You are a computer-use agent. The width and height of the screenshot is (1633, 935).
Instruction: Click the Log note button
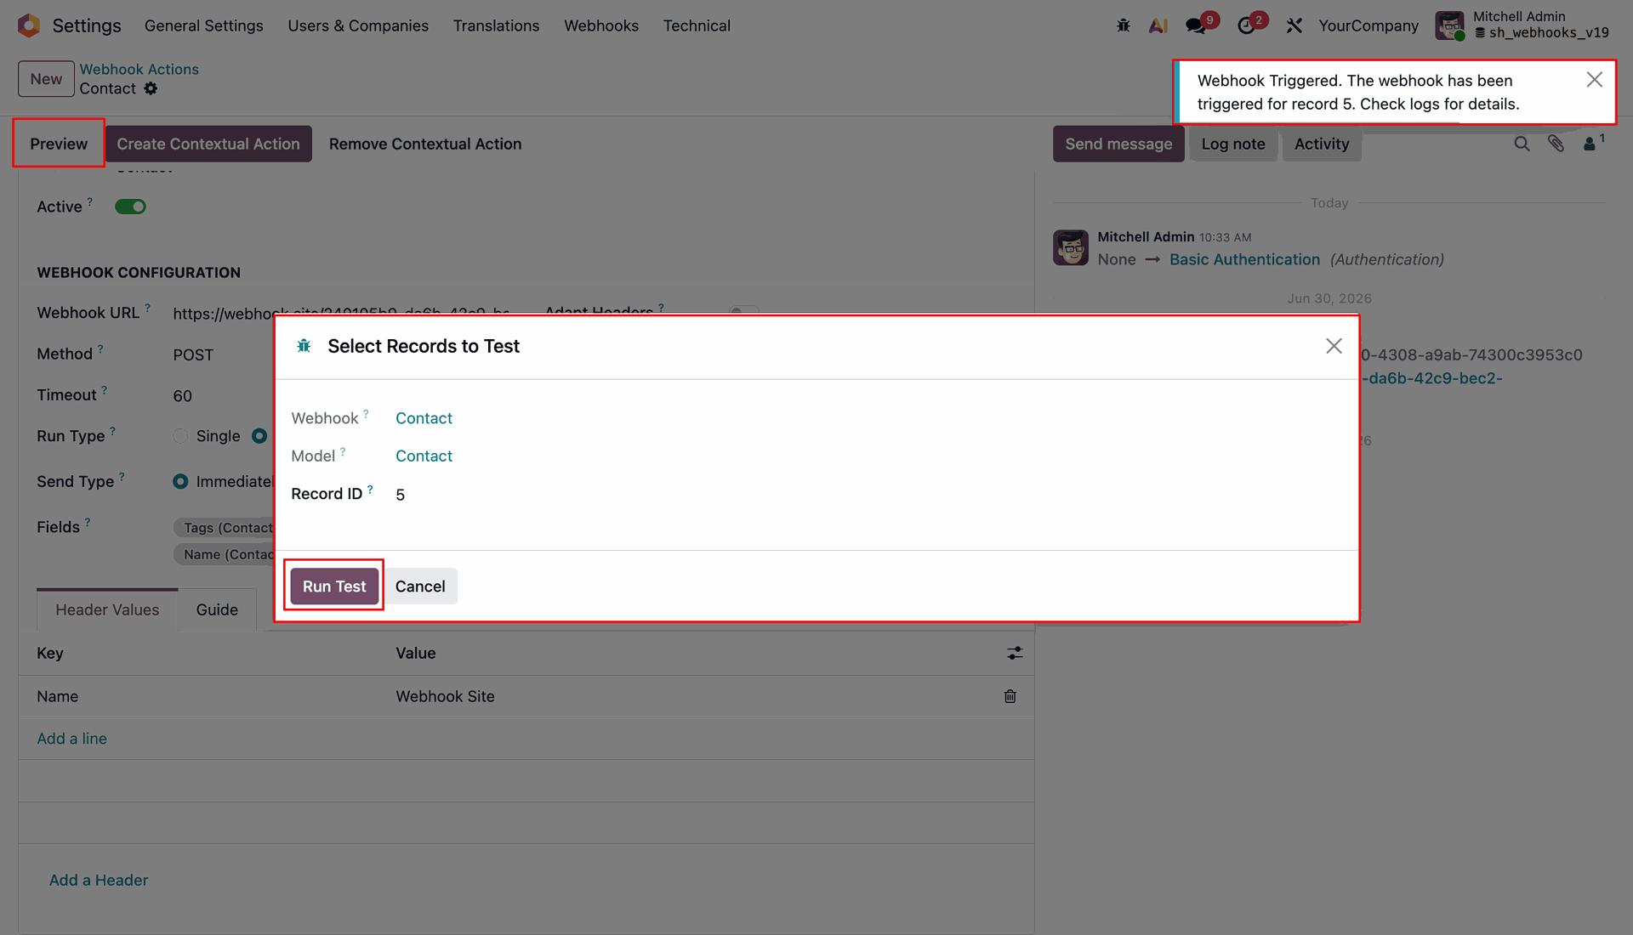(1233, 144)
